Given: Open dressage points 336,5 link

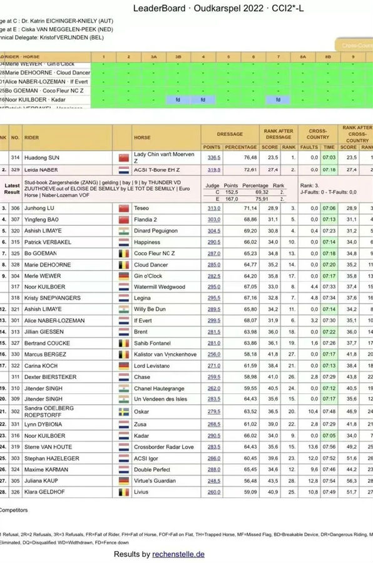Looking at the screenshot, I should pos(214,158).
